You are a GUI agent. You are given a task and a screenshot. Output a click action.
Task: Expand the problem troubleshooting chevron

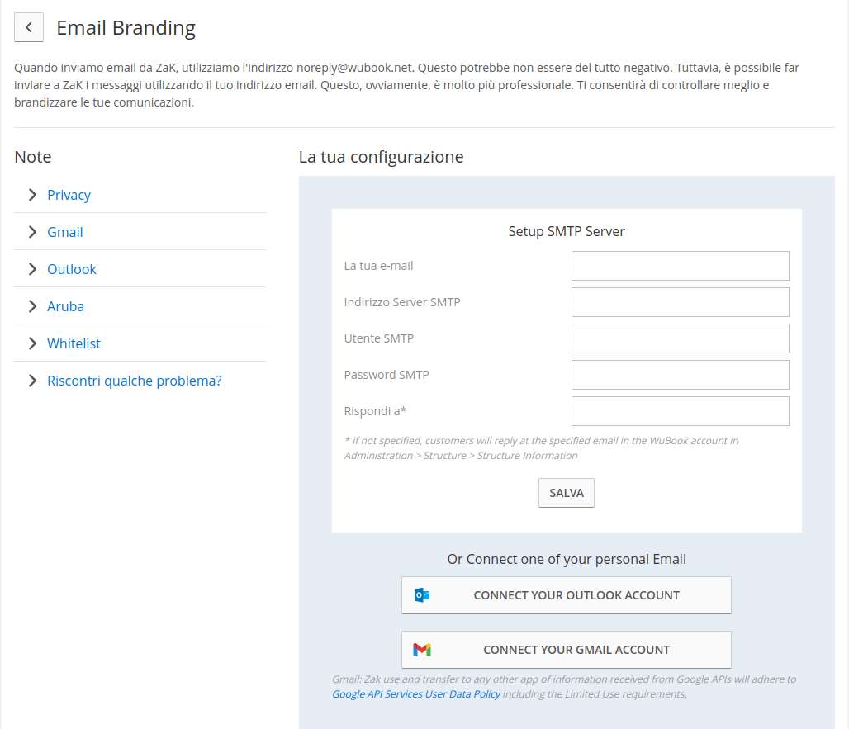32,381
